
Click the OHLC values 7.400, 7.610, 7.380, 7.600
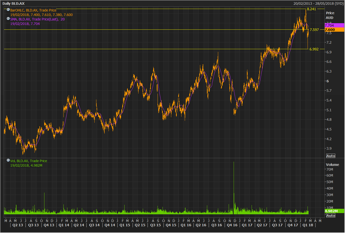click(x=52, y=15)
